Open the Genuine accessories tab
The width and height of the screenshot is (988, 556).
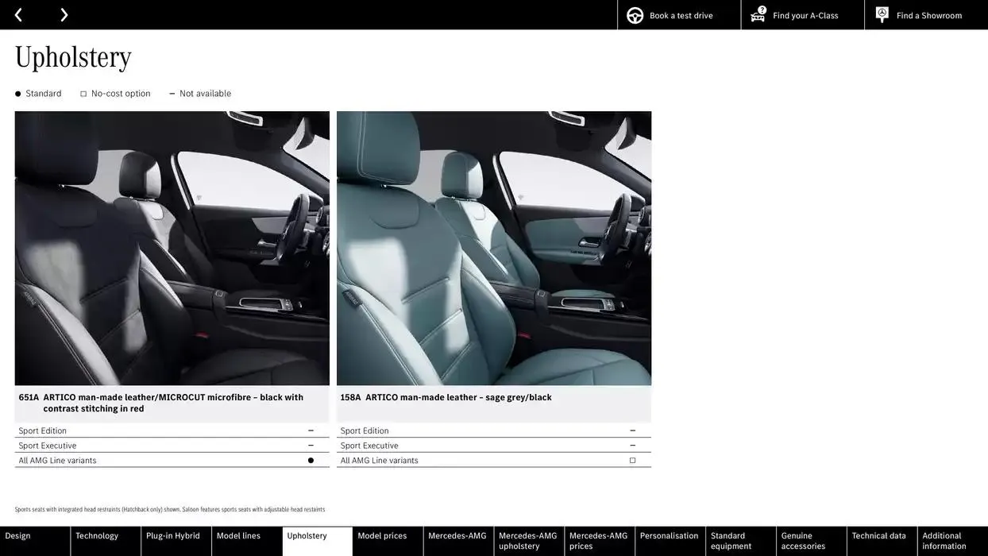(812, 541)
